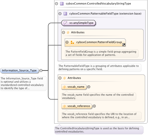Select the vocab_reference attribute node

pyautogui.click(x=77, y=106)
